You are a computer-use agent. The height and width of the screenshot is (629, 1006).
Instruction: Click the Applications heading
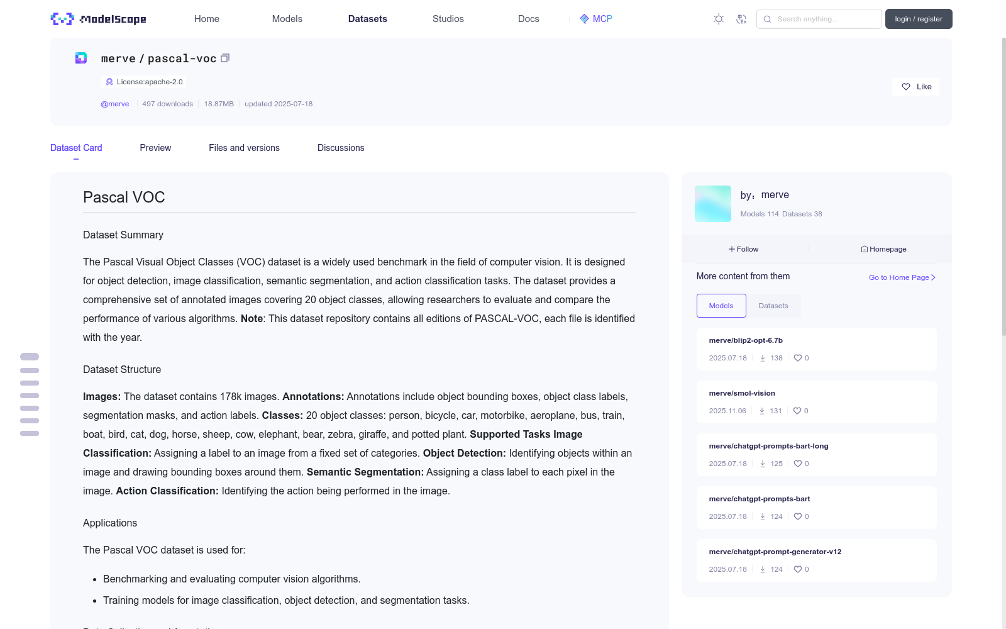click(x=110, y=523)
